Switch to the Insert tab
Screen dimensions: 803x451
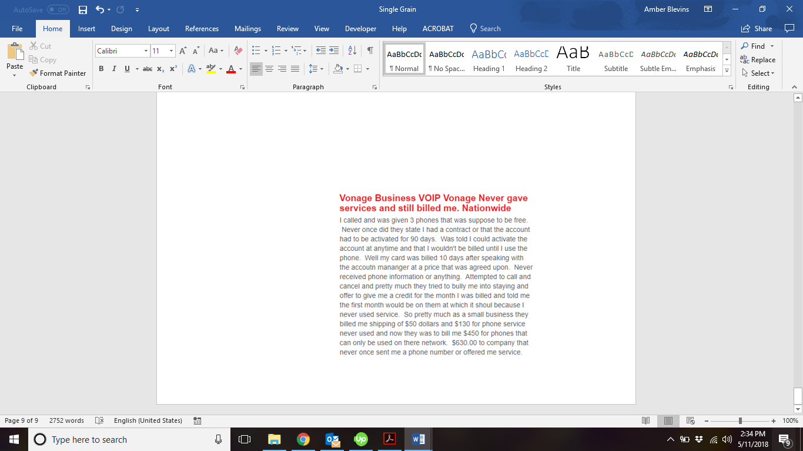86,28
